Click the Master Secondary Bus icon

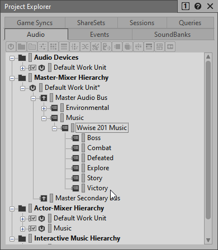pos(44,198)
